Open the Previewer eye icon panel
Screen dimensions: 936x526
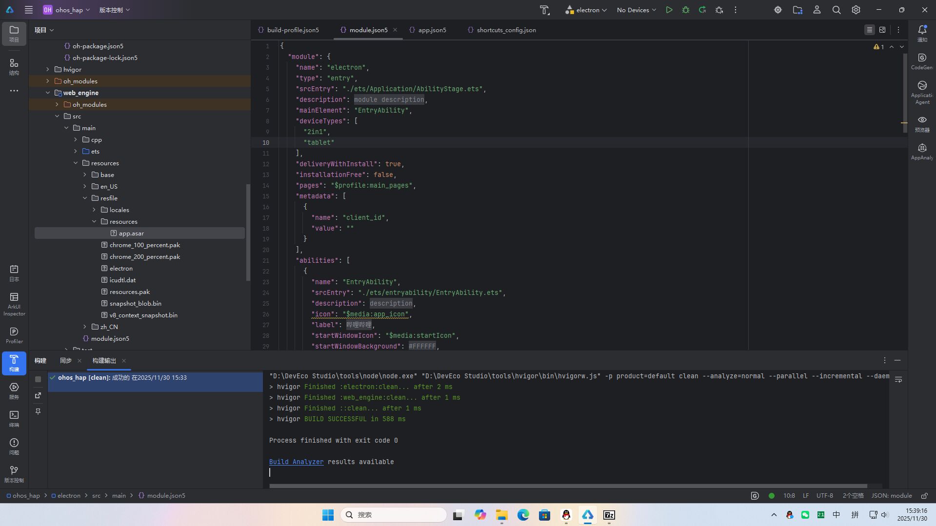922,124
